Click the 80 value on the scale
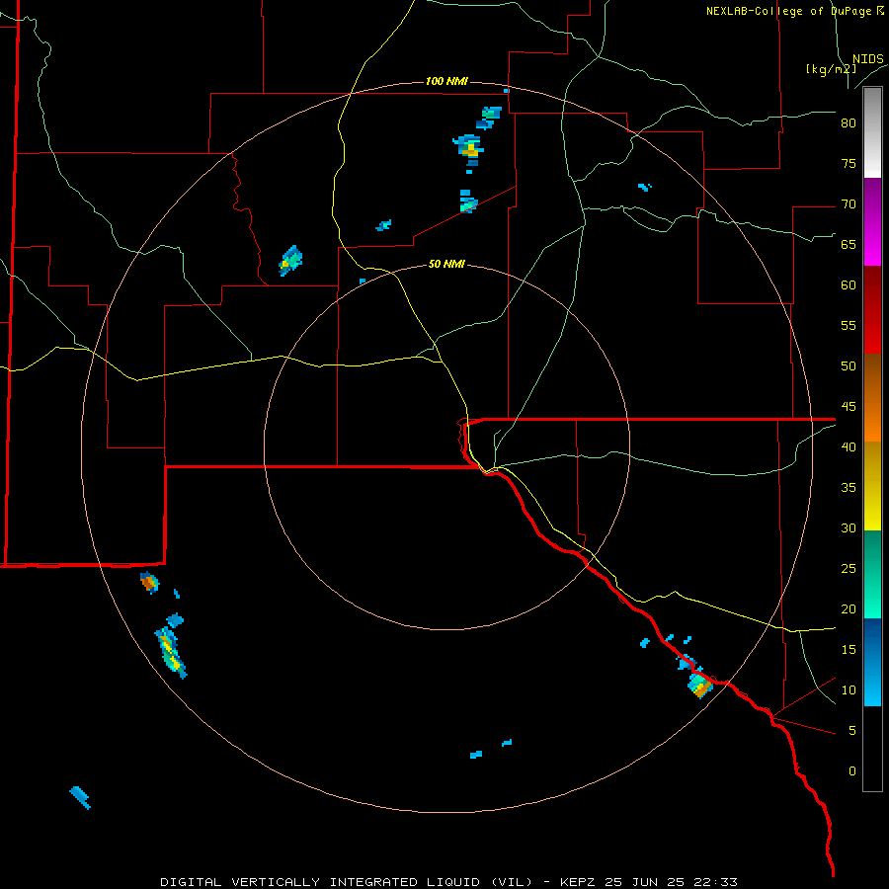Screen dimensions: 889x889 [849, 123]
